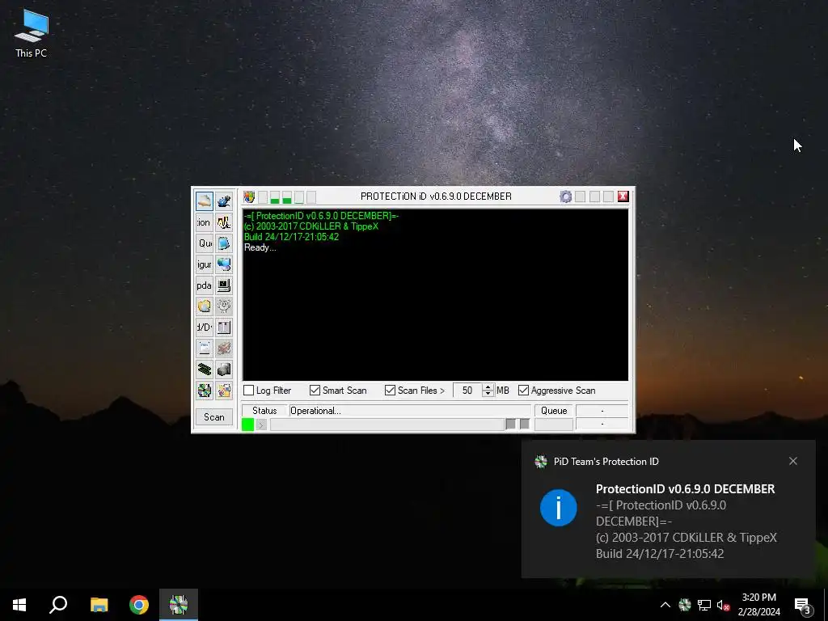The height and width of the screenshot is (621, 828).
Task: Open the notification action center
Action: pyautogui.click(x=802, y=605)
